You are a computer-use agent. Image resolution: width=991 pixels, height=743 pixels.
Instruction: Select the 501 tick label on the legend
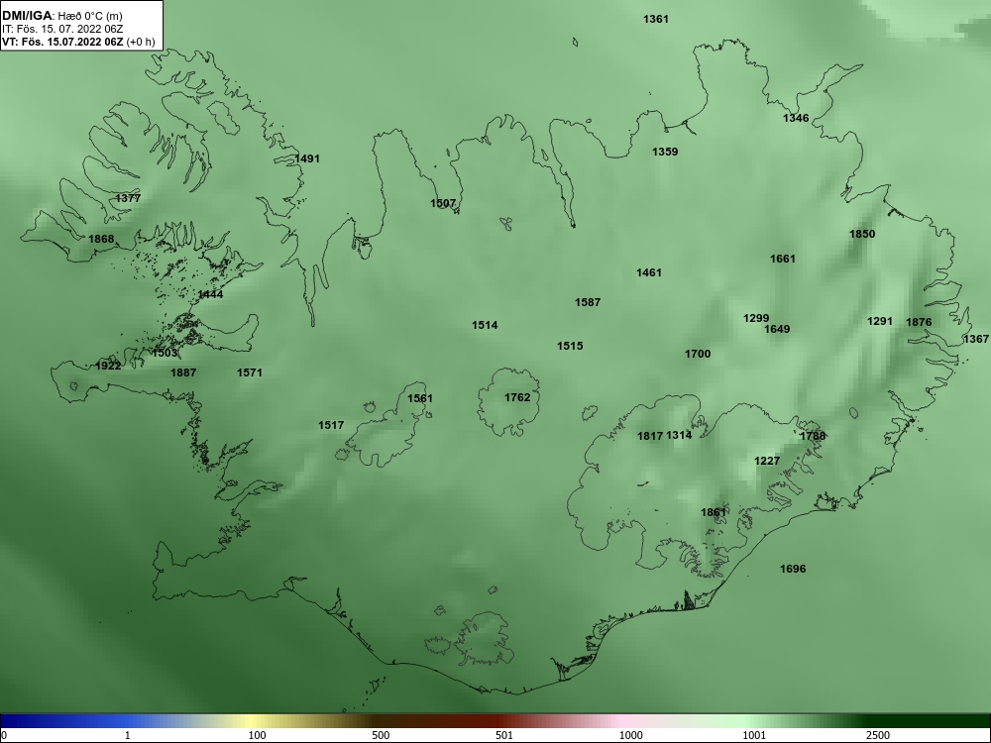point(505,735)
